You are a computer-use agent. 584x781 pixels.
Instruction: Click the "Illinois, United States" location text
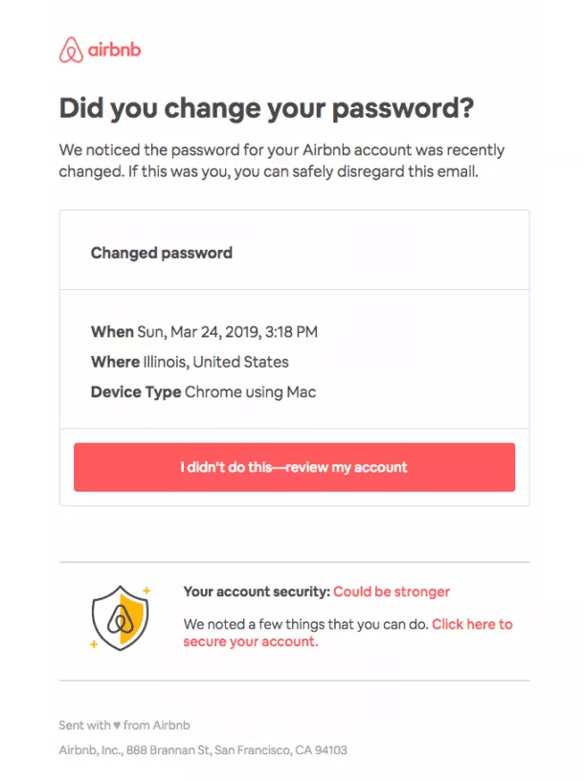(x=215, y=362)
